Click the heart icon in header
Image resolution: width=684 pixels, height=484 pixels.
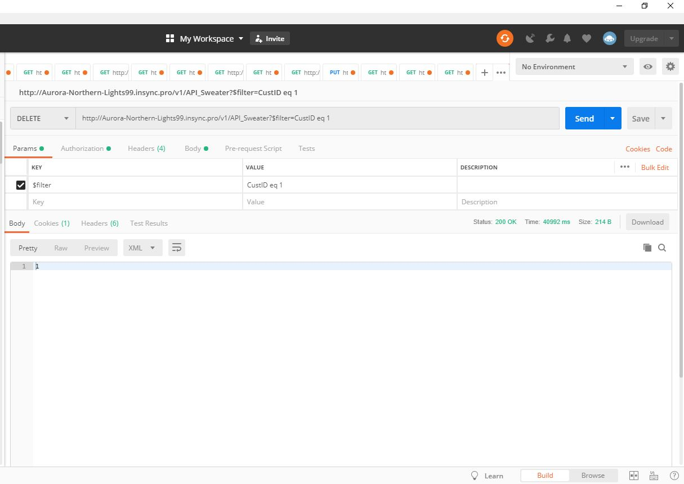click(586, 38)
